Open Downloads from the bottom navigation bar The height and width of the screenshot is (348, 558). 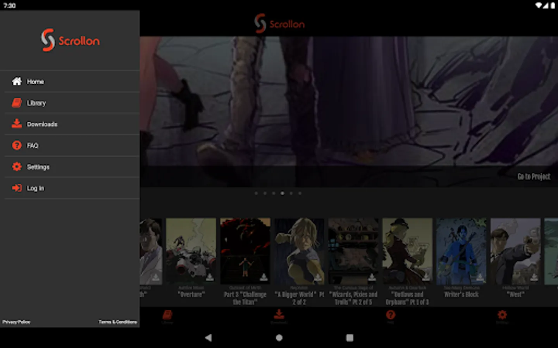pos(279,317)
